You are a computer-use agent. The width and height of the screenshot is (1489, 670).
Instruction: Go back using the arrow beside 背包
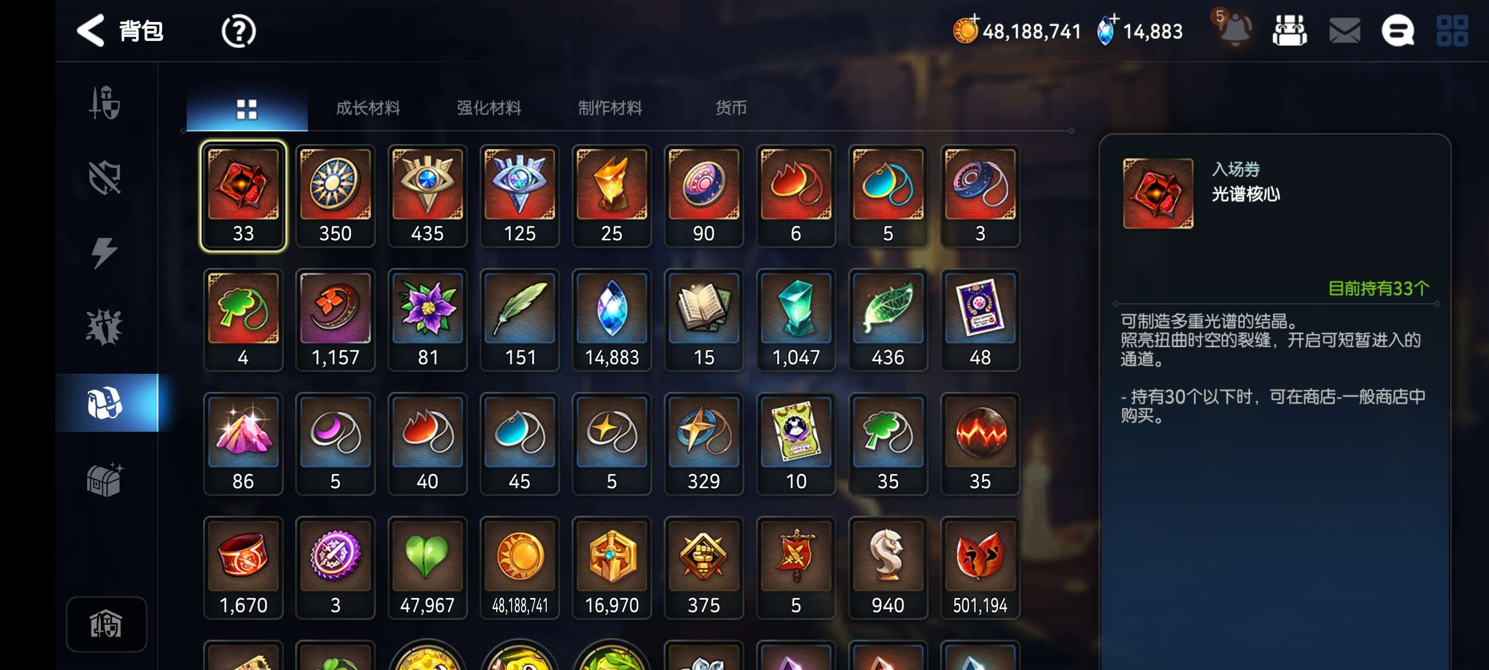coord(90,30)
